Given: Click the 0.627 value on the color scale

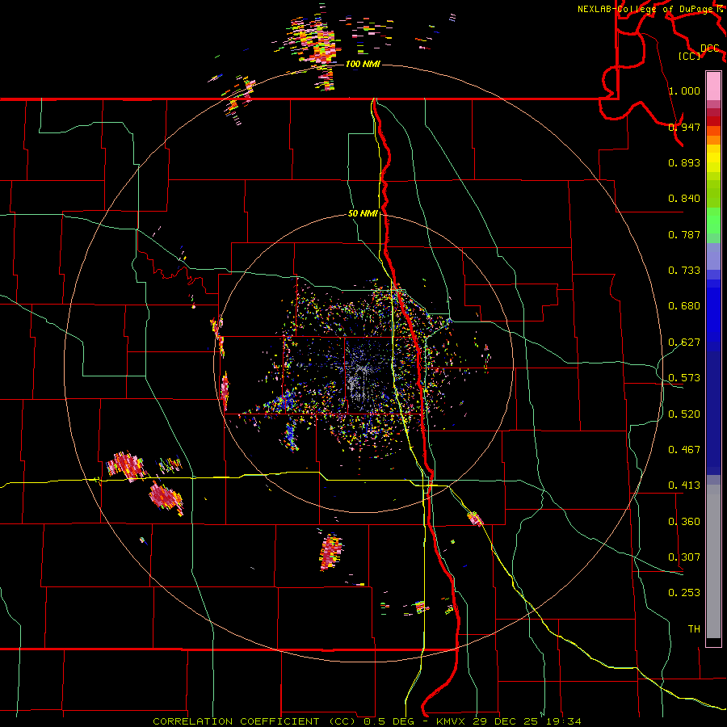Looking at the screenshot, I should point(684,342).
